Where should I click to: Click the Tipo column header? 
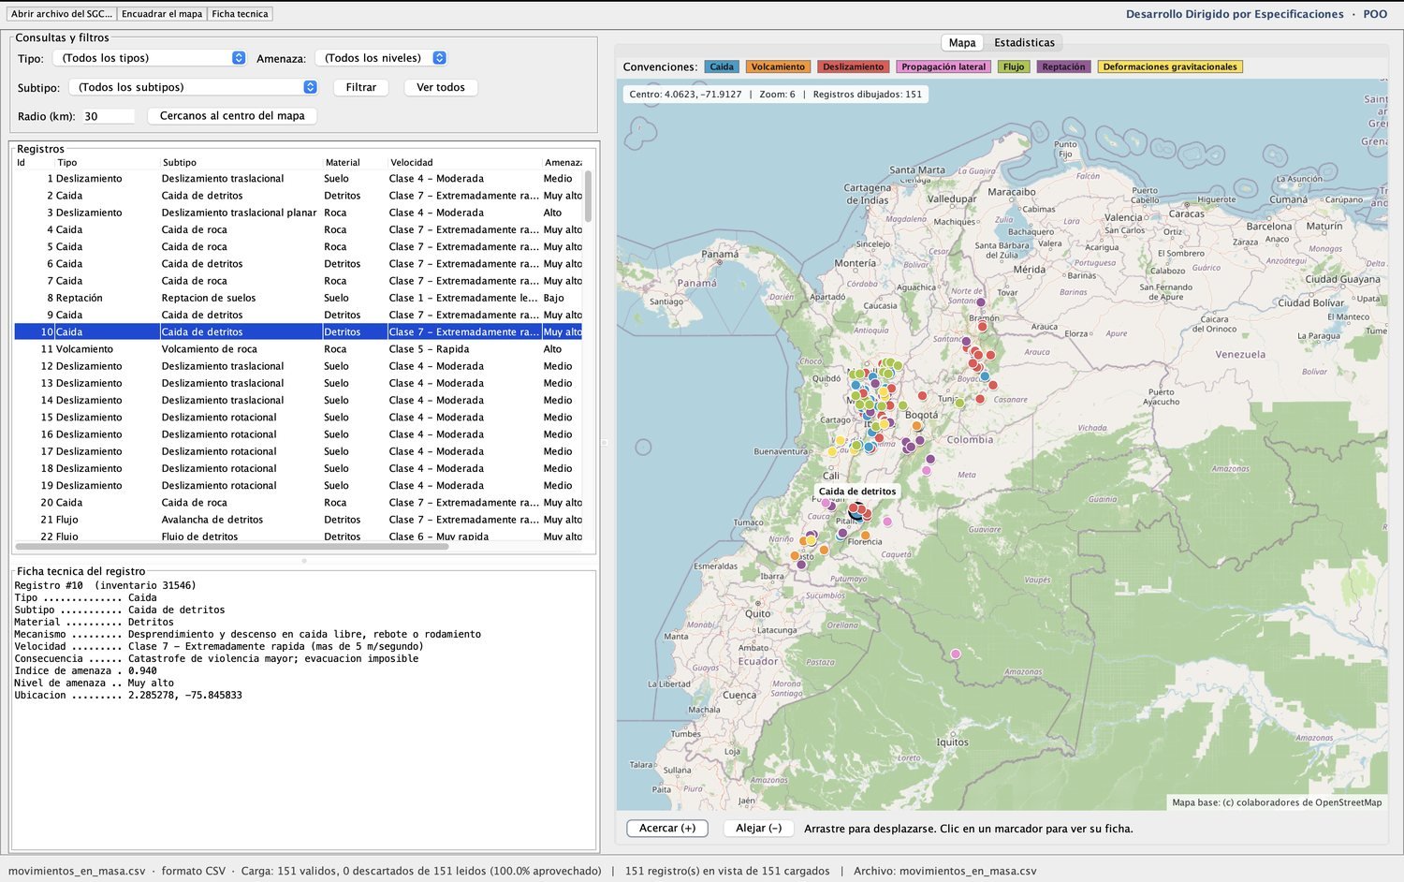click(107, 162)
